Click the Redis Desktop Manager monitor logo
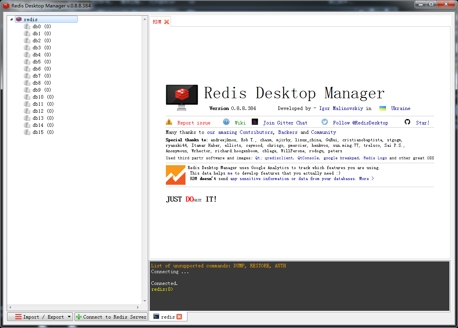This screenshot has width=458, height=328. click(x=182, y=97)
